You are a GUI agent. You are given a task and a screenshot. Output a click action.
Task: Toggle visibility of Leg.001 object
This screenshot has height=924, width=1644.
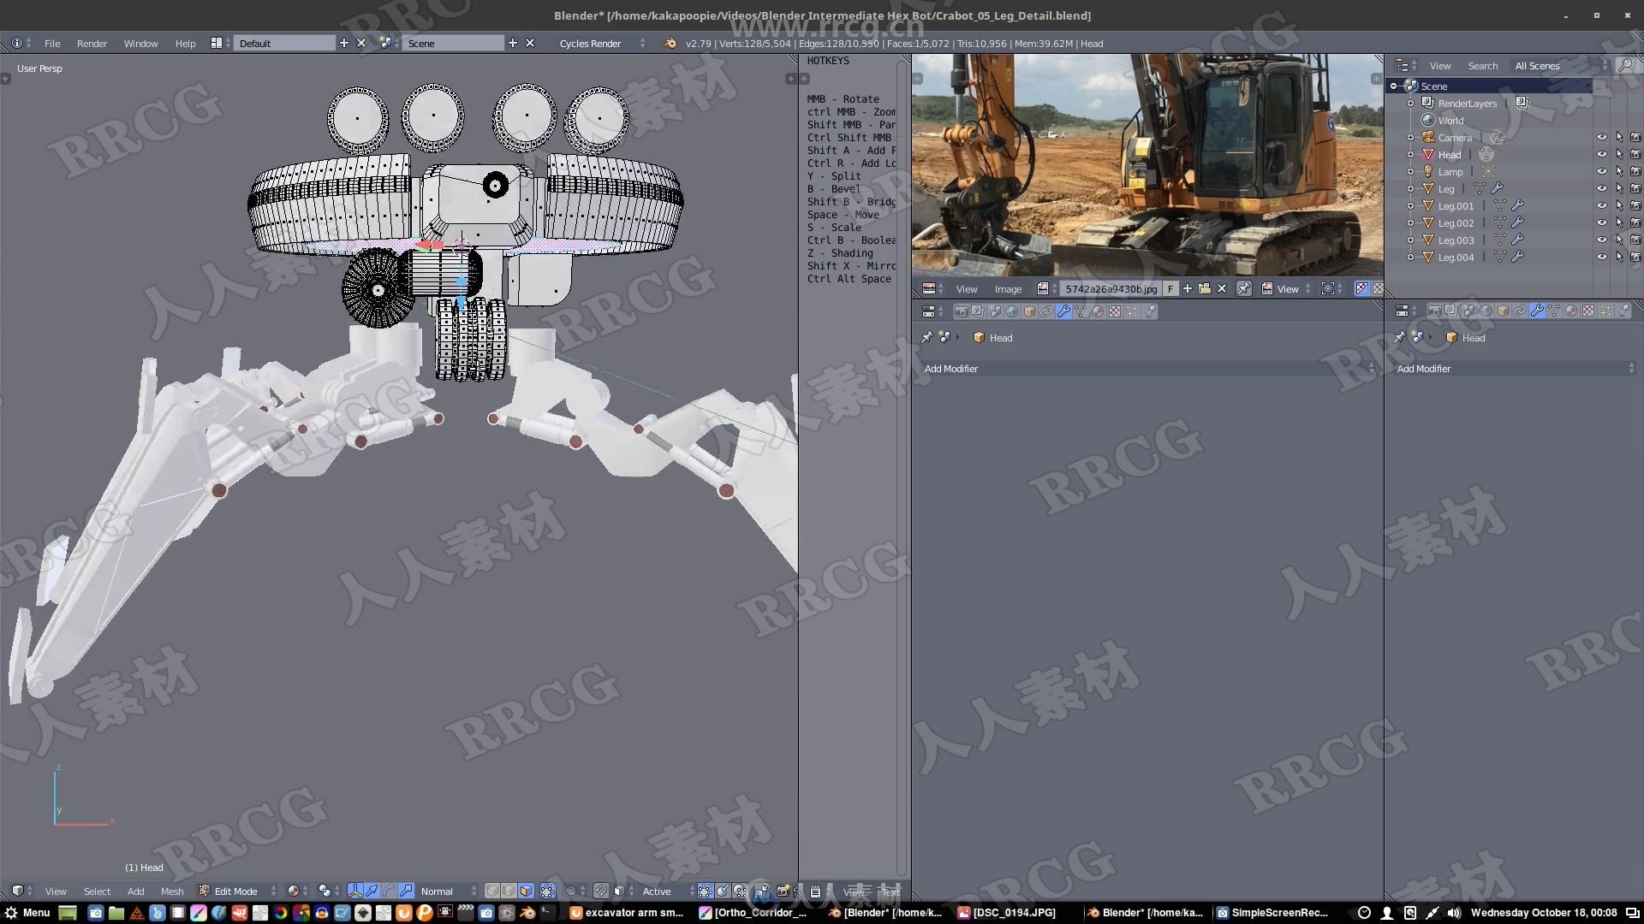pos(1599,204)
